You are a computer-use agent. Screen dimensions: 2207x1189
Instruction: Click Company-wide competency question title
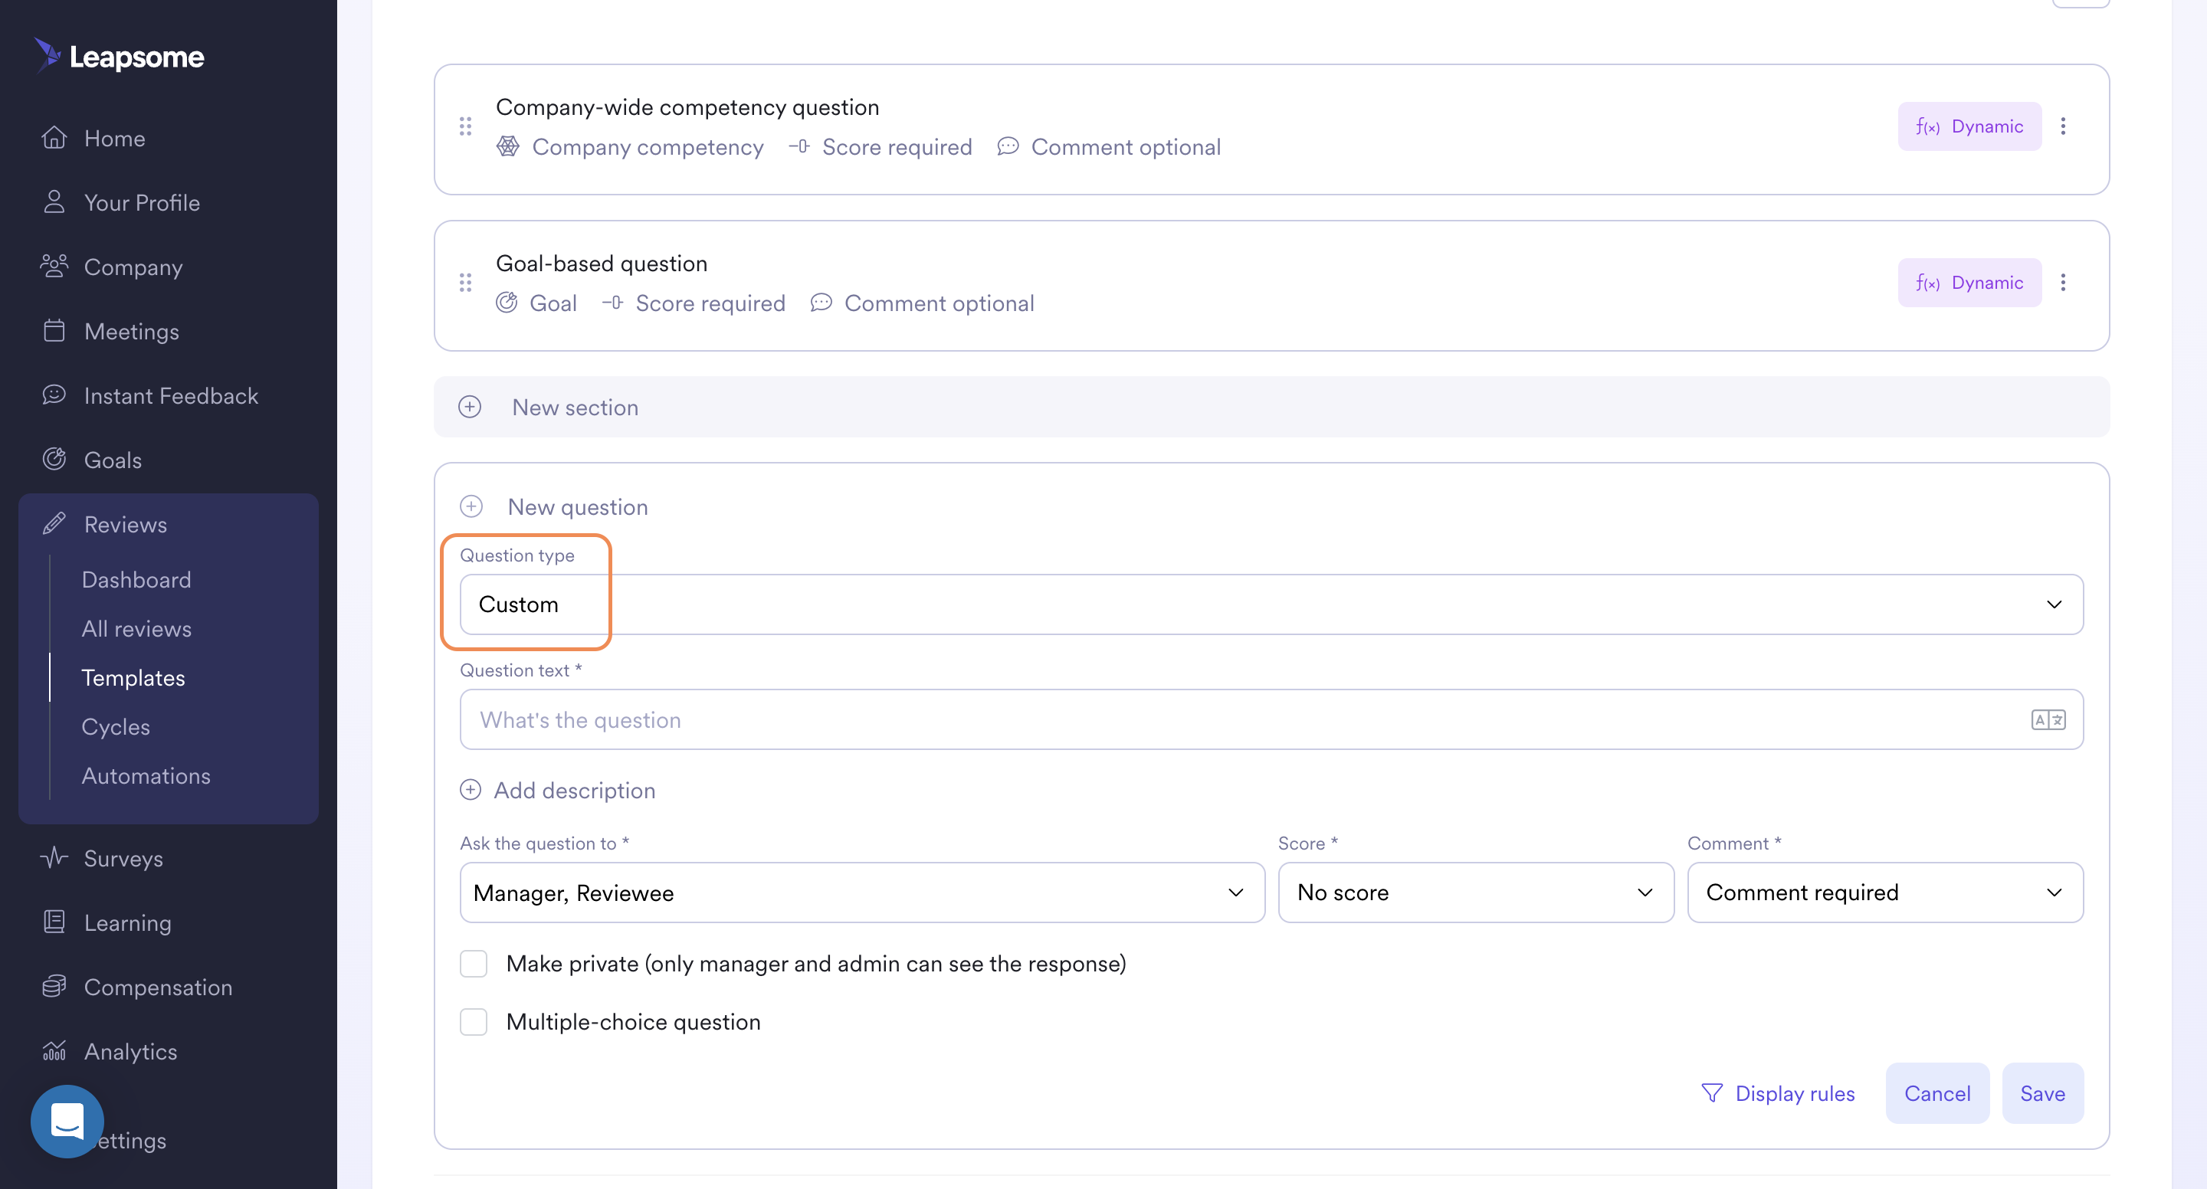(x=687, y=107)
